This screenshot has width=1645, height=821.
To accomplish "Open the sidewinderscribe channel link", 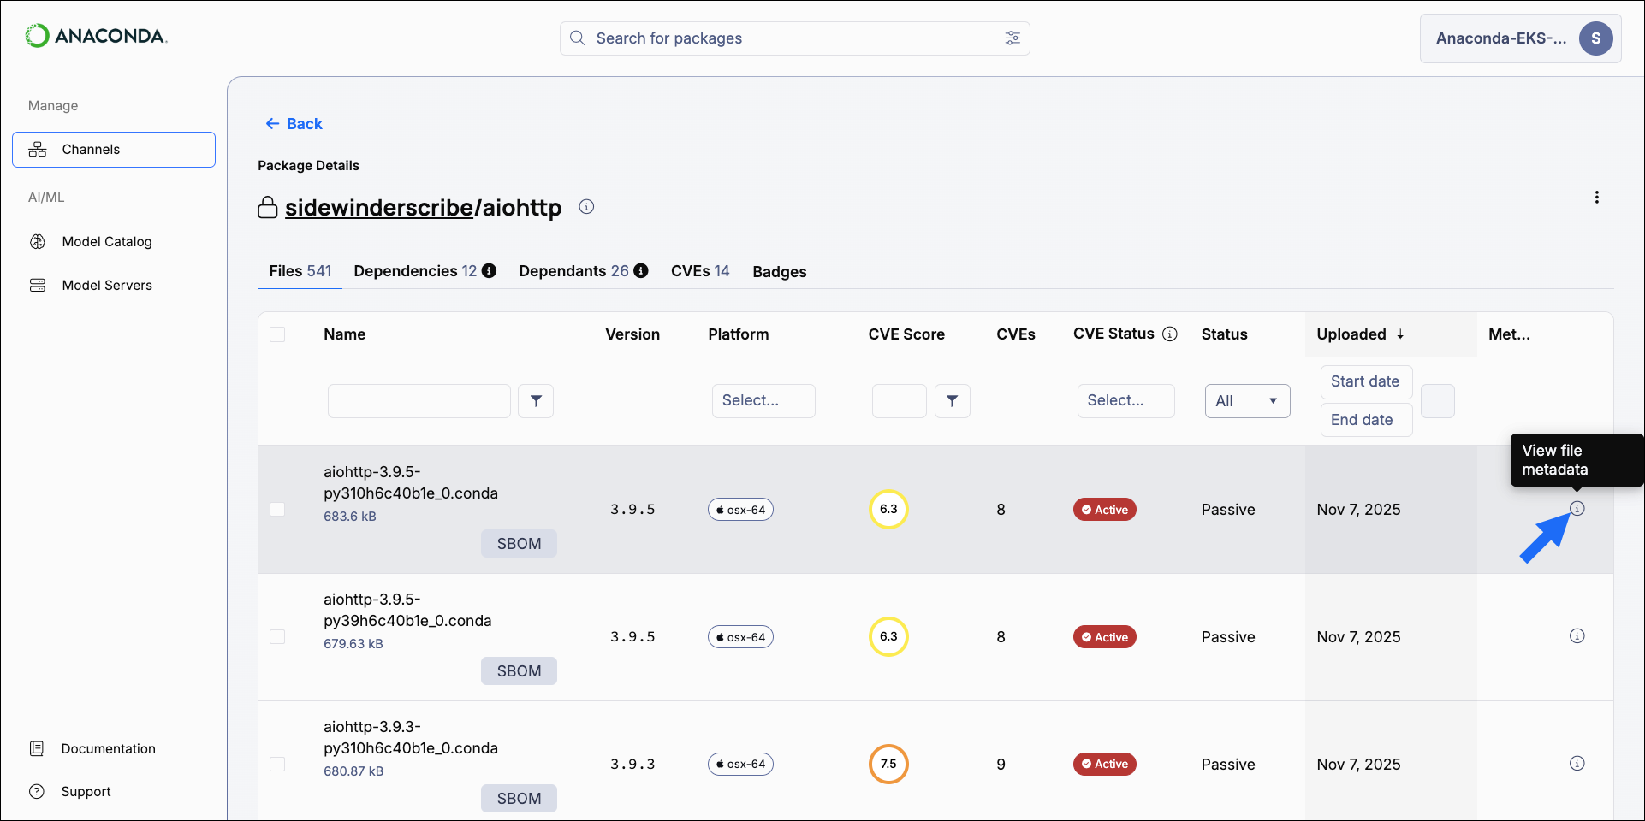I will point(379,208).
